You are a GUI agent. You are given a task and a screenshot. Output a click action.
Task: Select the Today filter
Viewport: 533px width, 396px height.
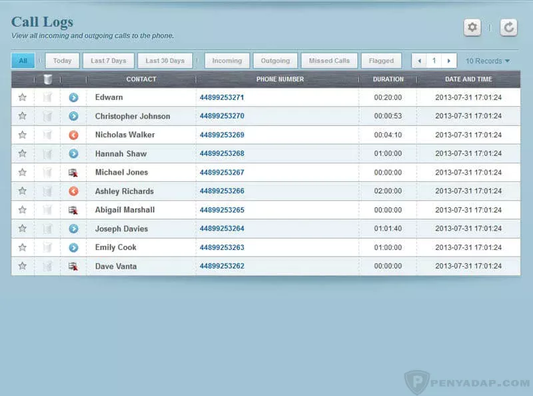62,60
